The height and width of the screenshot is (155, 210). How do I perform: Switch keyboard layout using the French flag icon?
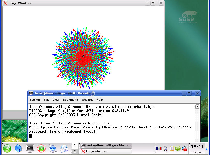(159, 148)
